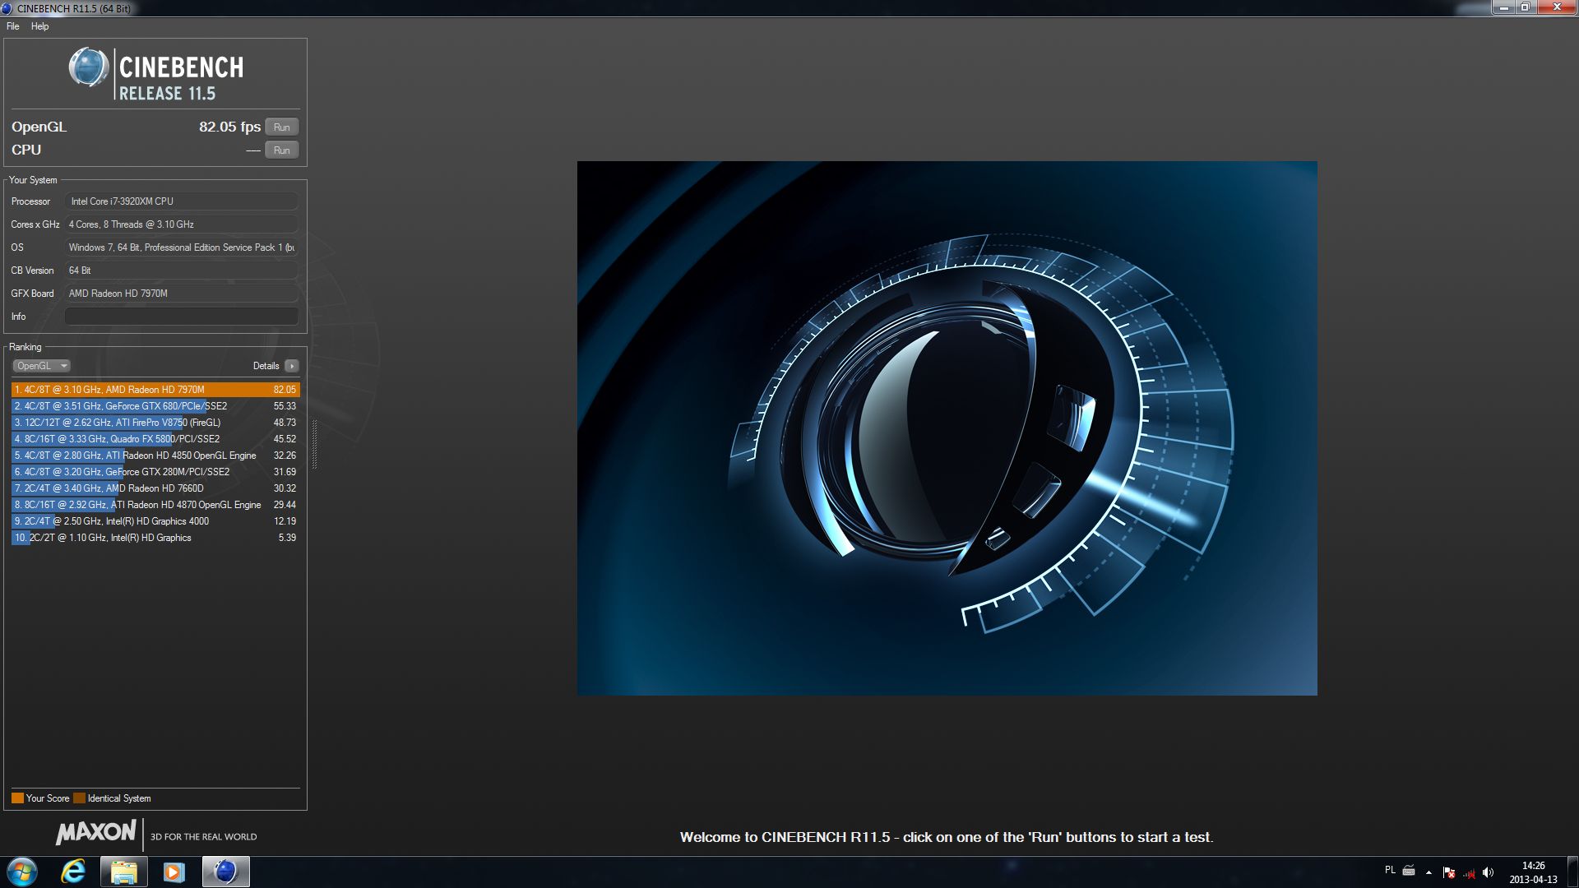The height and width of the screenshot is (888, 1579).
Task: Select rank 7 row AMD Radeon HD 7660D
Action: click(x=155, y=488)
